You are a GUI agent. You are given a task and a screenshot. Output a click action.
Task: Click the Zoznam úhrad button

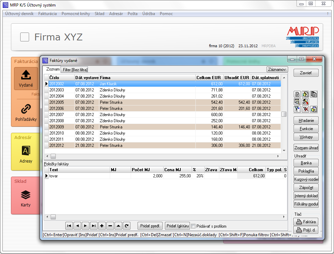pyautogui.click(x=306, y=148)
